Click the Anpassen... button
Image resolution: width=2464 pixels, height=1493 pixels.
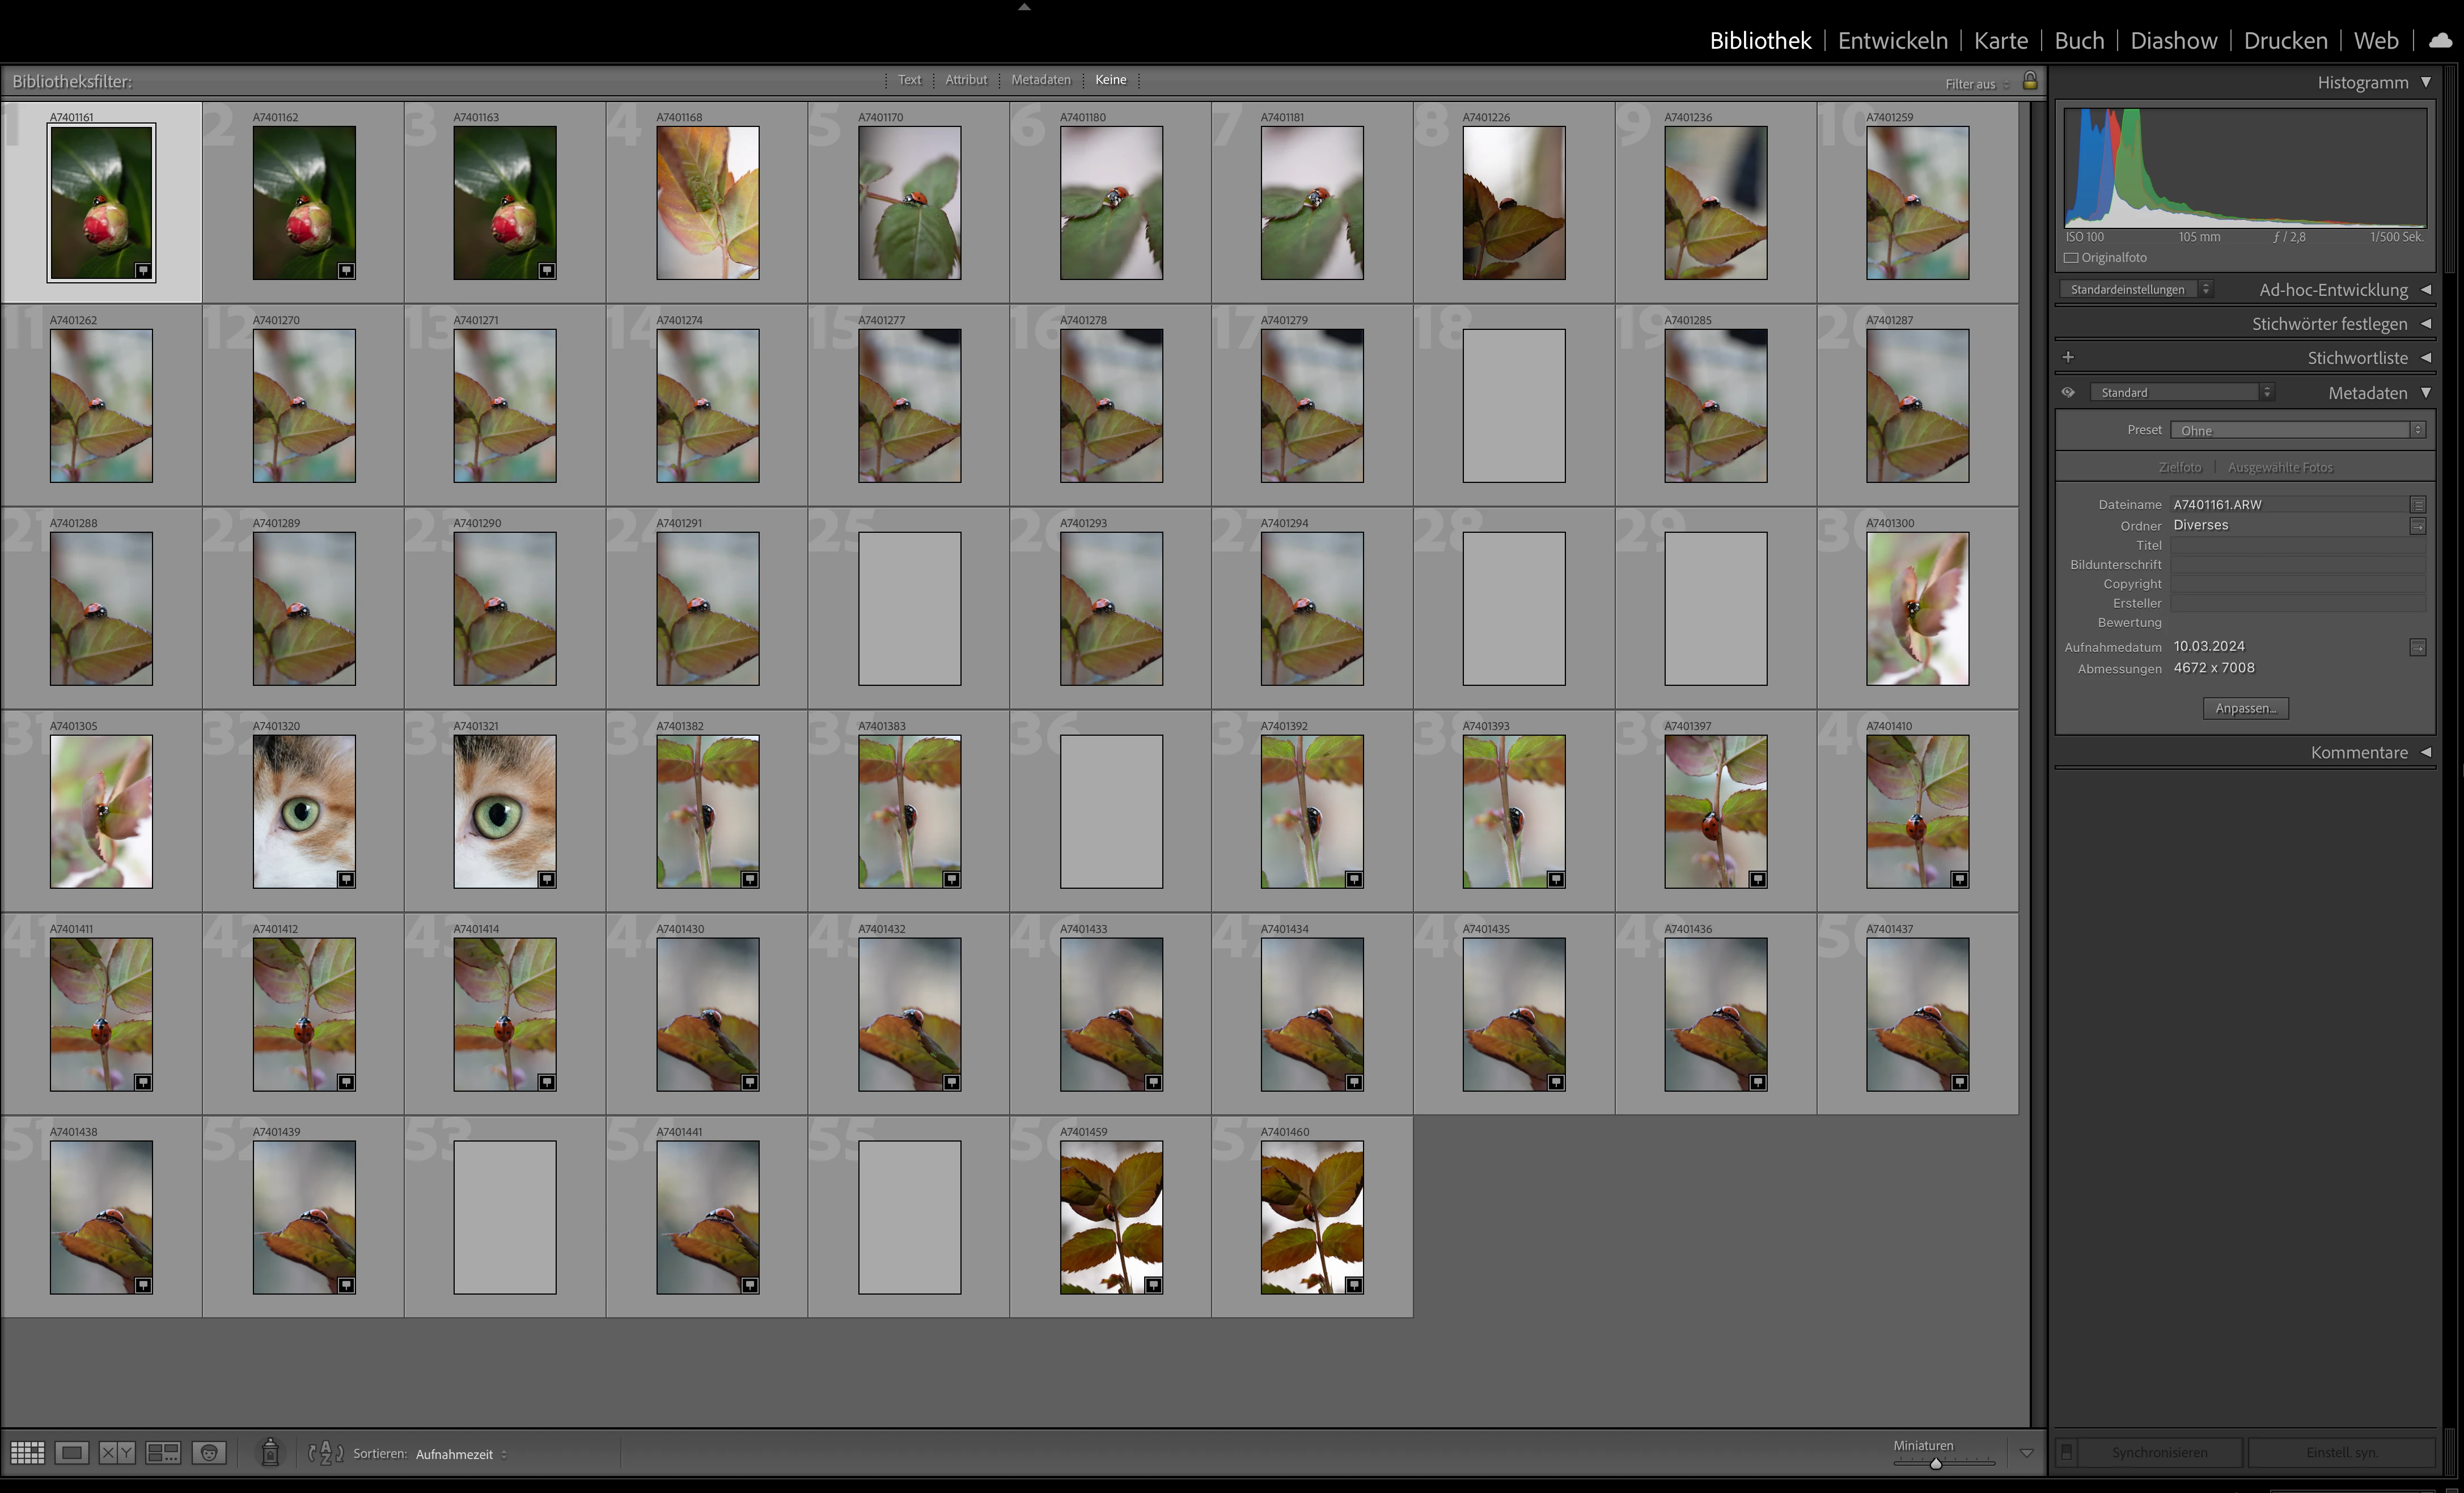click(x=2245, y=709)
